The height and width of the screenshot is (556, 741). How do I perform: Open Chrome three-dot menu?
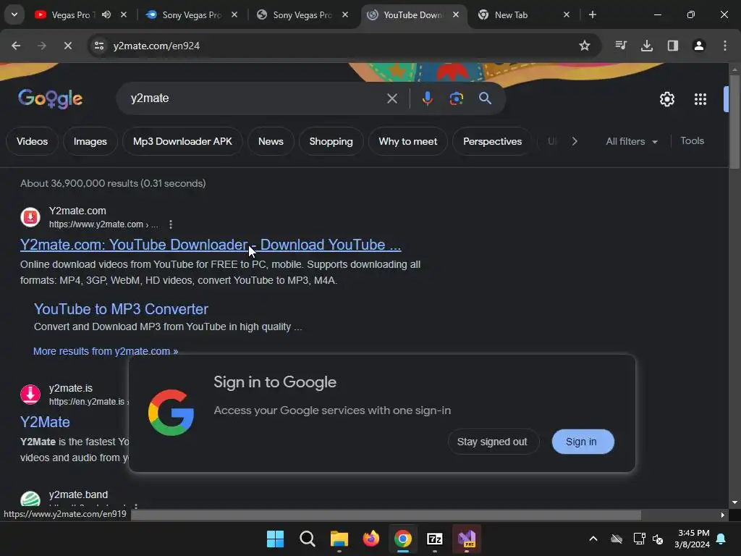(x=725, y=46)
